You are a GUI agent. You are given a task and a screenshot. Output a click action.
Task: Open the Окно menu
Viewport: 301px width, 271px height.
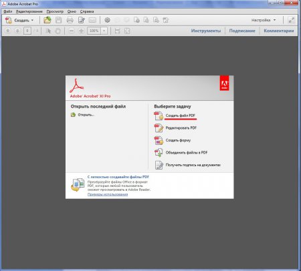coord(72,11)
